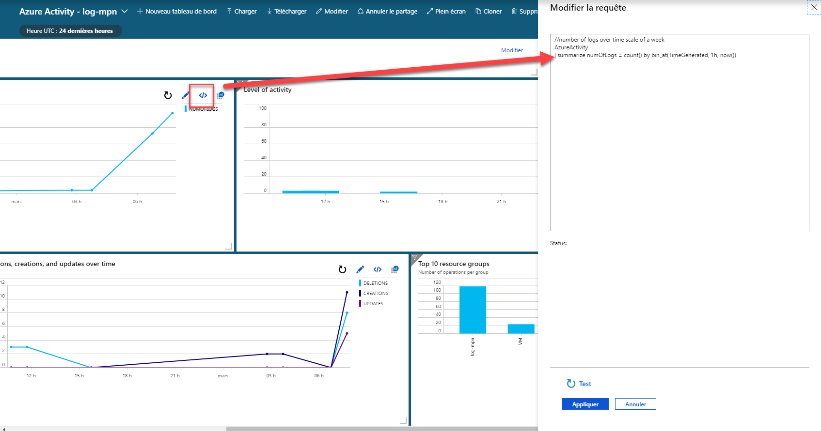Open the Heure UTC 24 dernières heures filter

70,31
